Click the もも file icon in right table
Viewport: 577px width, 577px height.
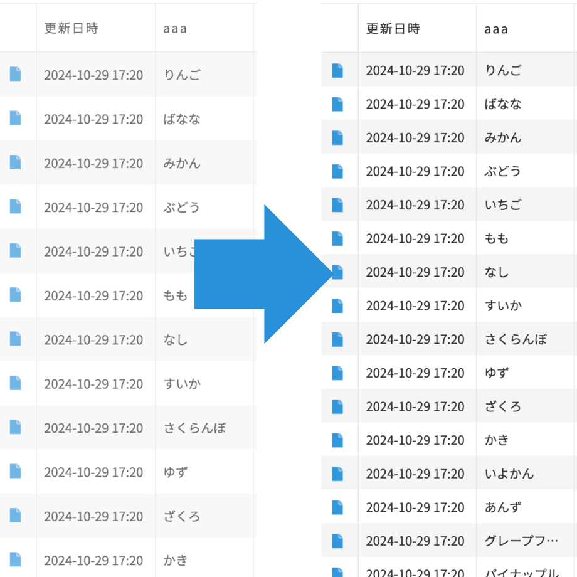[x=337, y=238]
